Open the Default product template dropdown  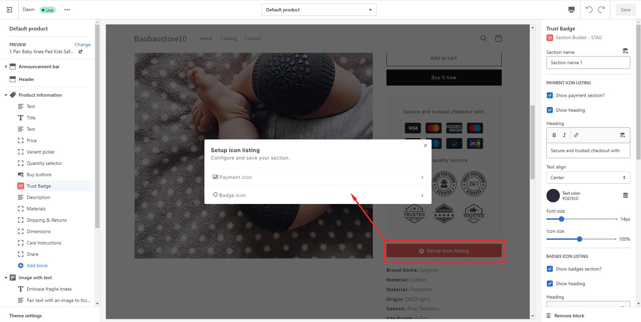[319, 10]
